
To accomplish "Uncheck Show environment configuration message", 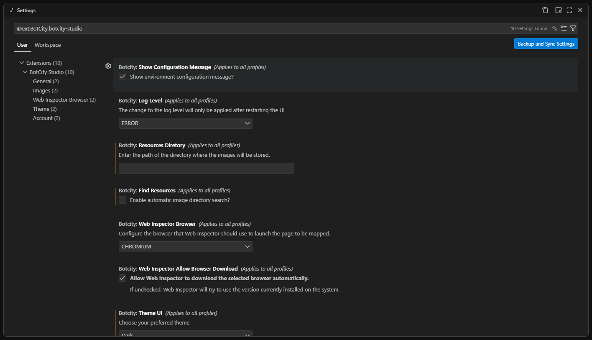I will pyautogui.click(x=122, y=77).
